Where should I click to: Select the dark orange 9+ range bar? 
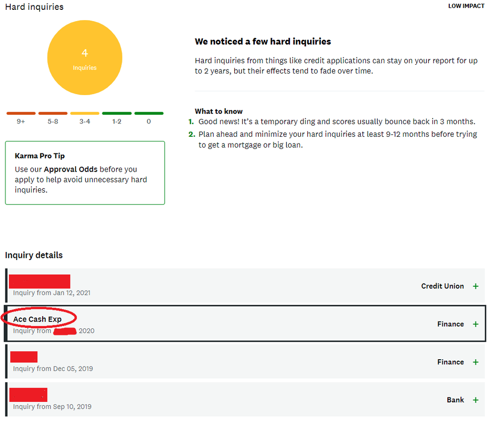coord(21,113)
